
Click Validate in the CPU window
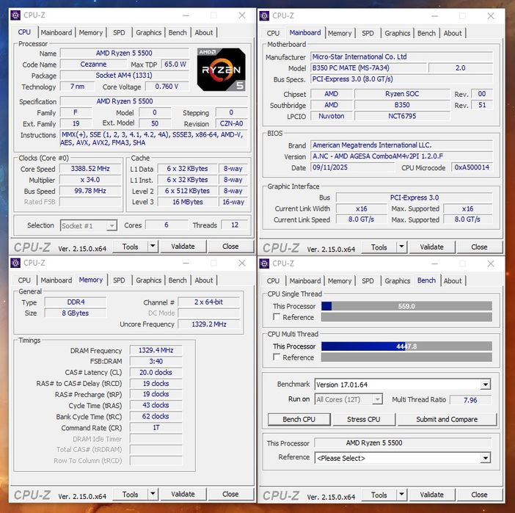pyautogui.click(x=183, y=246)
